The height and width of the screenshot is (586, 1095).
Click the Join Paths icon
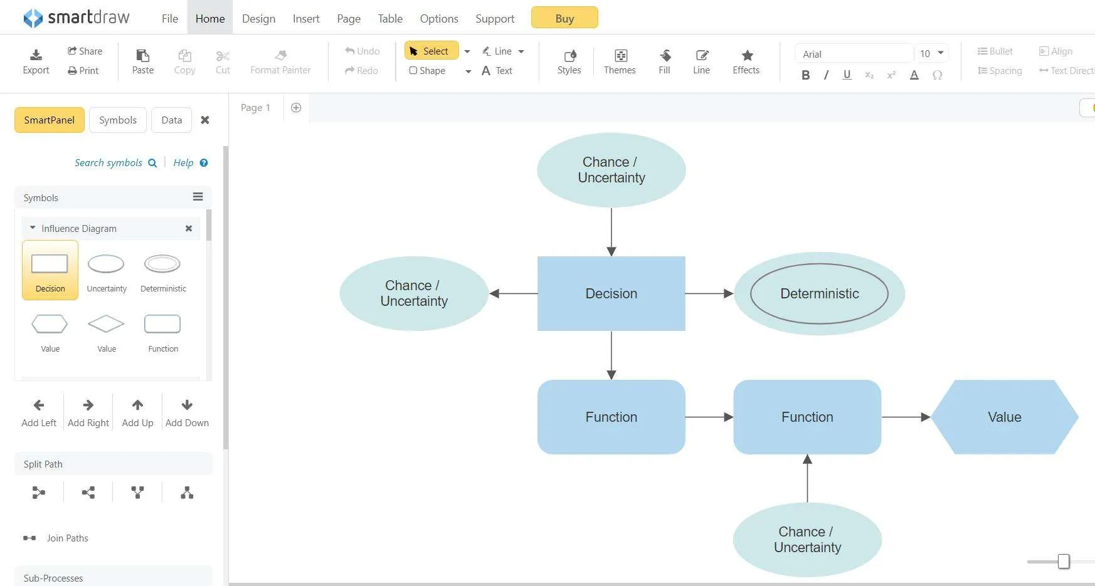29,538
